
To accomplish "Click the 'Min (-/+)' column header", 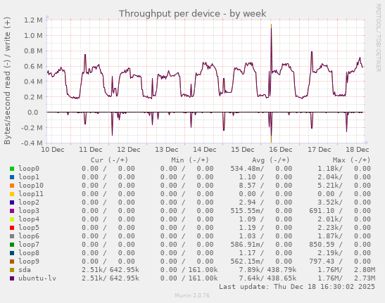I will [190, 160].
